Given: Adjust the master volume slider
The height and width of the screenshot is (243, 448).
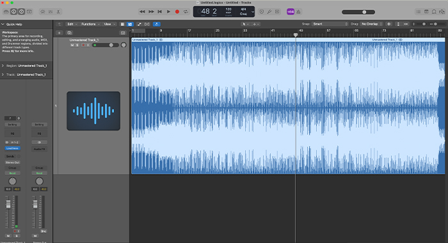Looking at the screenshot, I should (358, 12).
